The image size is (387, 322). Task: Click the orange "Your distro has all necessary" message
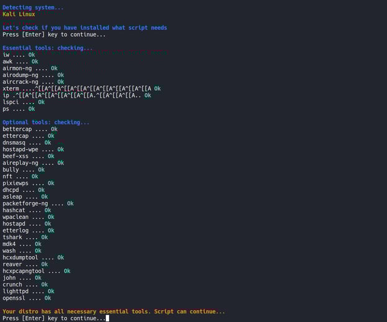tap(113, 311)
